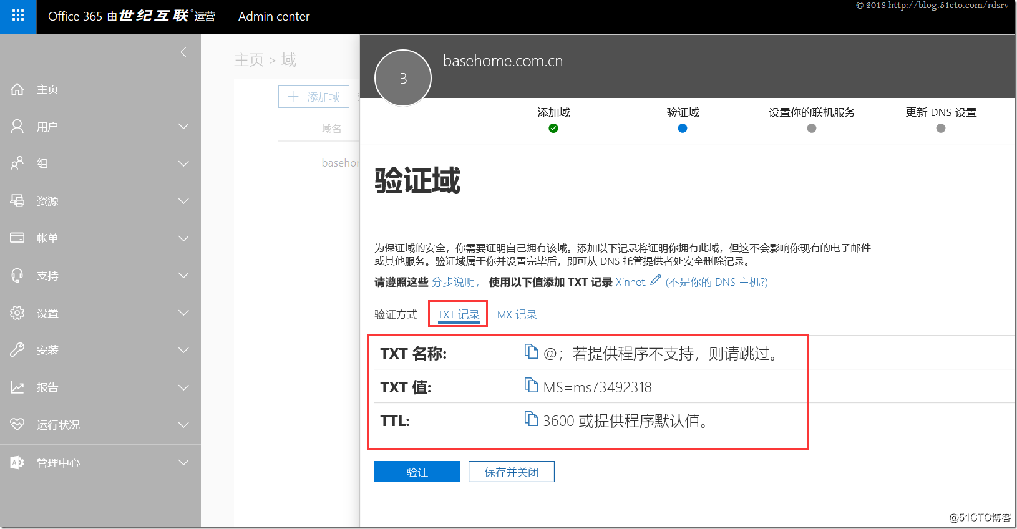Screen dimensions: 1017x529
Task: Click the 设置你的联机服务 wizard step
Action: click(x=812, y=119)
